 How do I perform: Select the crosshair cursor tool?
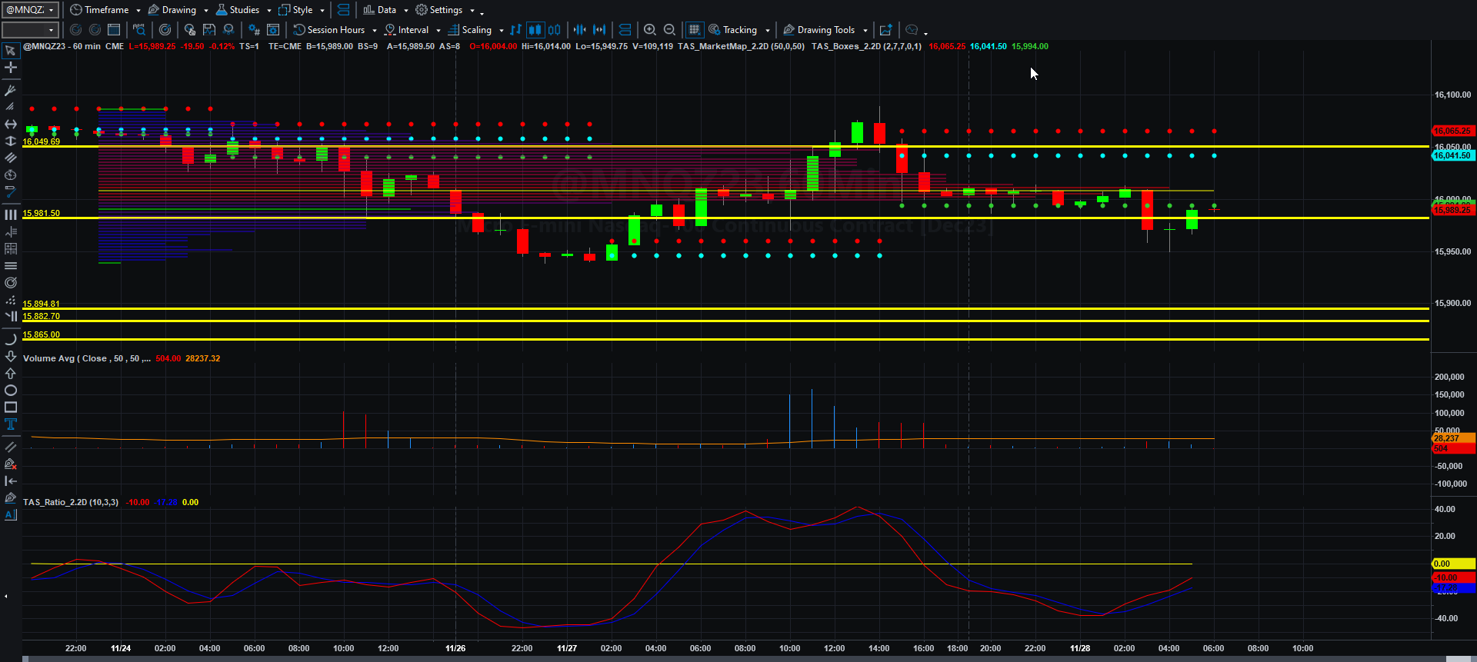point(11,68)
